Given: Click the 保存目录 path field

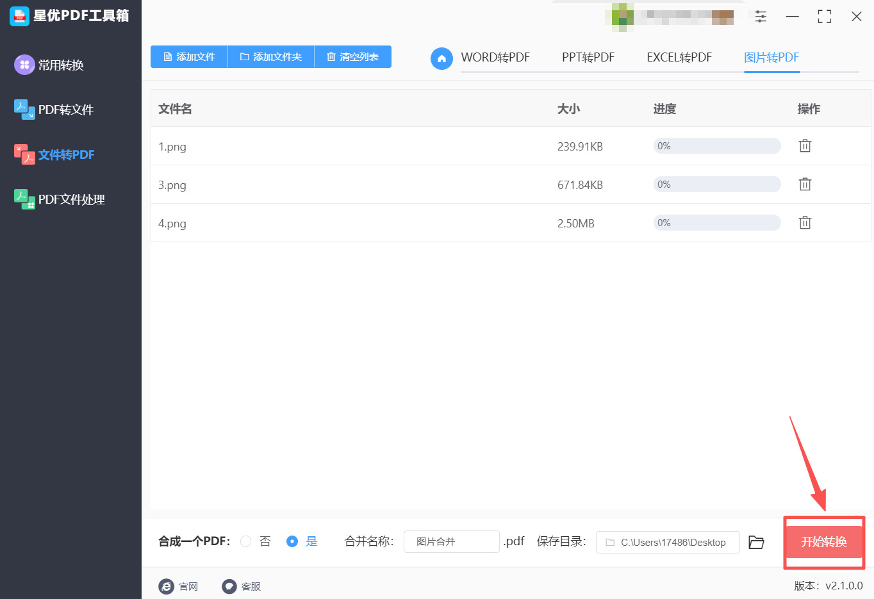Looking at the screenshot, I should (668, 542).
